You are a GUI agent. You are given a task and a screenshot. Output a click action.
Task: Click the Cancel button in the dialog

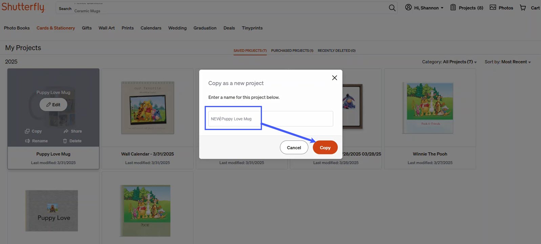(294, 147)
